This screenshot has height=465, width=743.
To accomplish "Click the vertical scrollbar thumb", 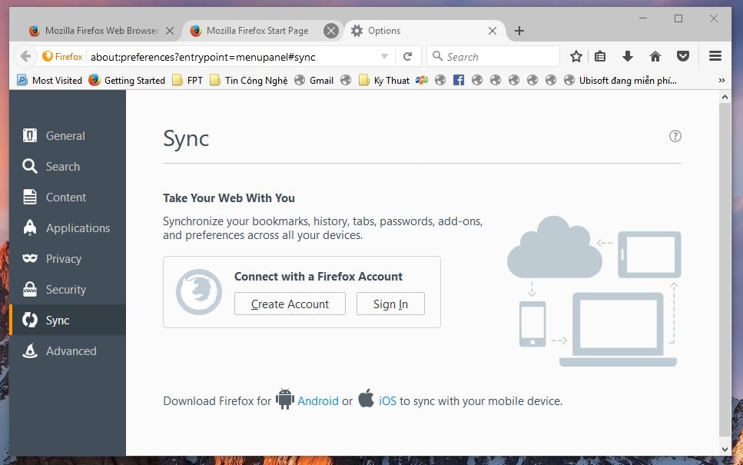I will 725,269.
